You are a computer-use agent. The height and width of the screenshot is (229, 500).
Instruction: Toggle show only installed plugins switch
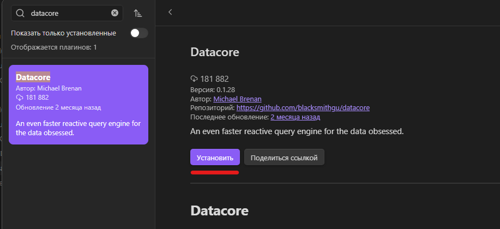click(x=139, y=33)
